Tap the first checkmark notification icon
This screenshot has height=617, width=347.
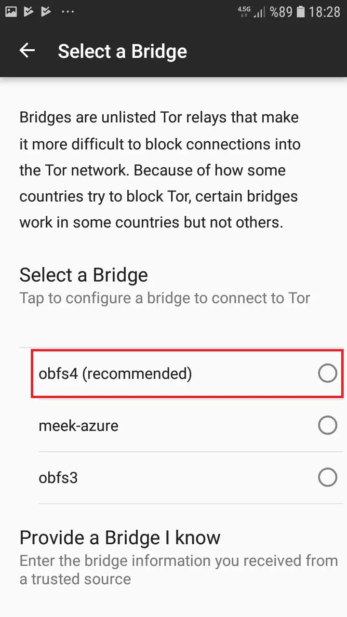click(x=28, y=12)
